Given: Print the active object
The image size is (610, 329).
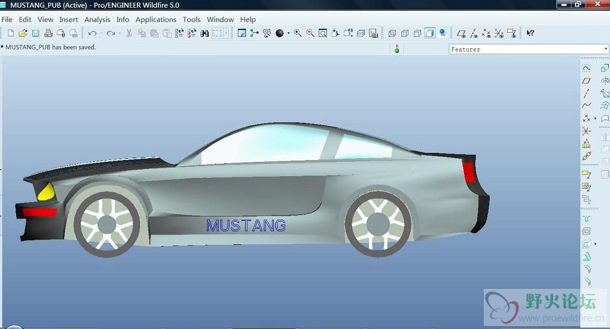Looking at the screenshot, I should tap(48, 33).
